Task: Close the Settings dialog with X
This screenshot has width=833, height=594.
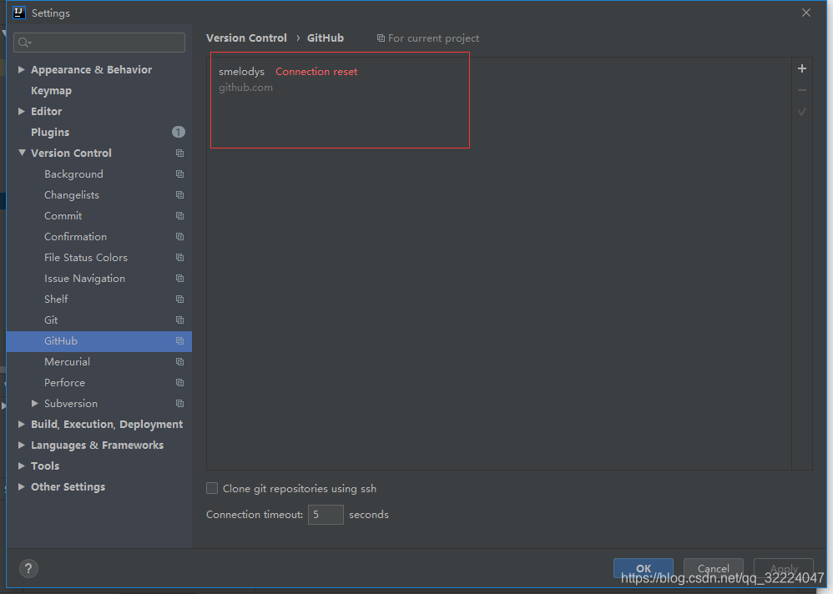Action: tap(806, 13)
